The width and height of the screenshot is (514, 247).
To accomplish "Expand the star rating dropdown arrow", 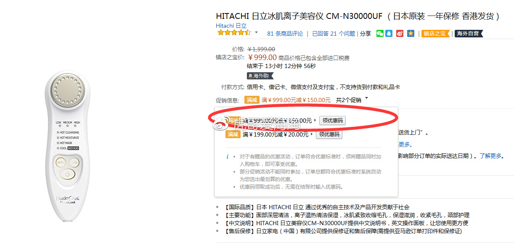I will [256, 32].
